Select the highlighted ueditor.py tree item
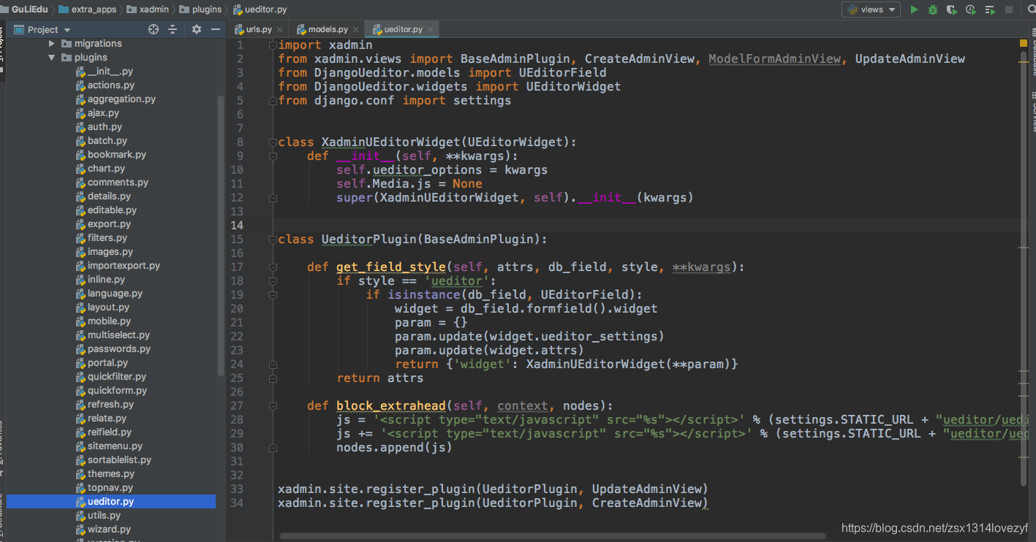This screenshot has height=542, width=1036. click(x=111, y=502)
